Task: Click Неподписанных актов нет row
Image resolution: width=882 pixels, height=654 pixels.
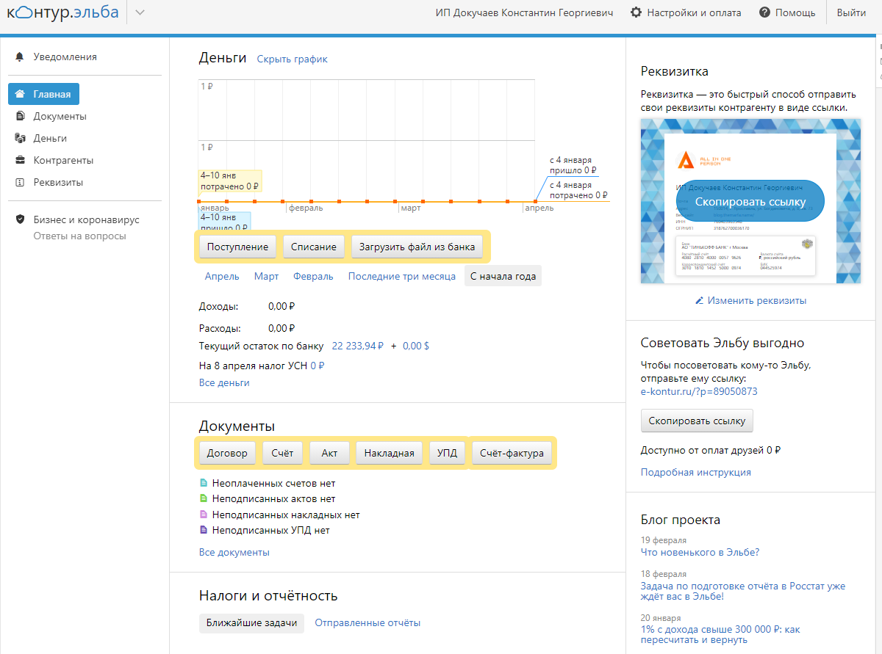Action: [x=268, y=498]
